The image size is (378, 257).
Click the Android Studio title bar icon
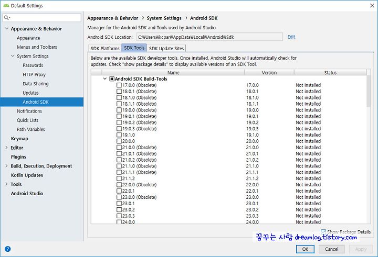click(x=6, y=6)
